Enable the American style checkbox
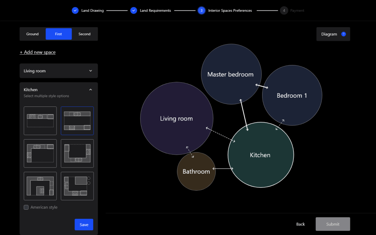 [x=26, y=207]
